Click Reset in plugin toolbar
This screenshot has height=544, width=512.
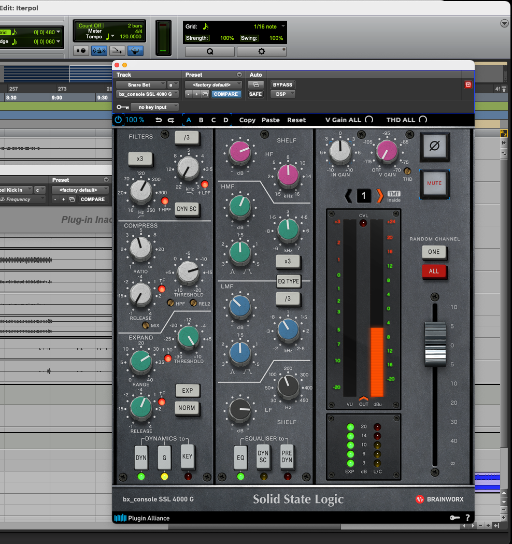[x=296, y=120]
